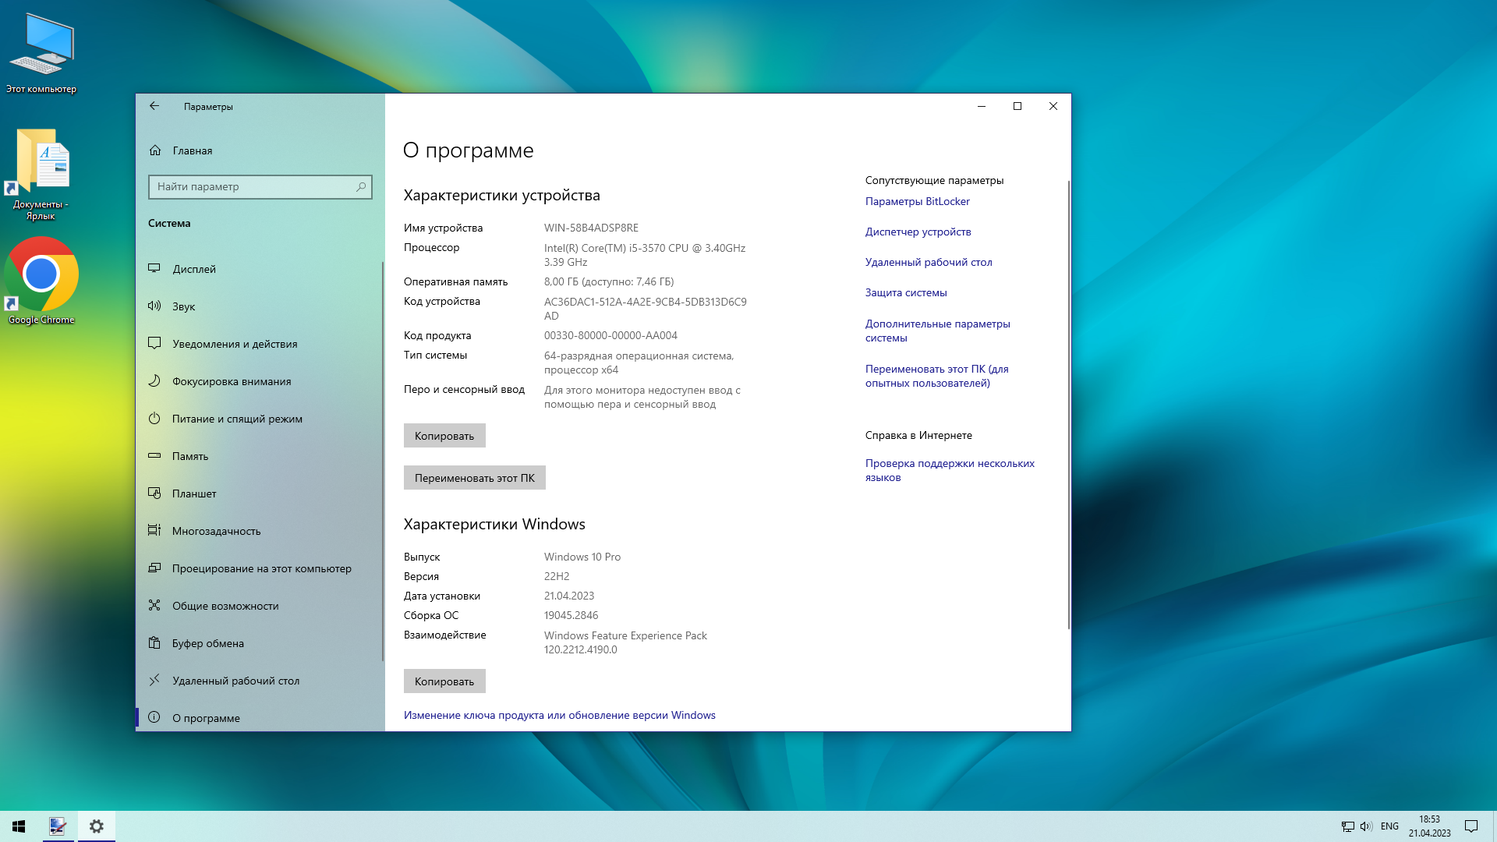1497x842 pixels.
Task: Expand search parameter input field
Action: coord(260,186)
